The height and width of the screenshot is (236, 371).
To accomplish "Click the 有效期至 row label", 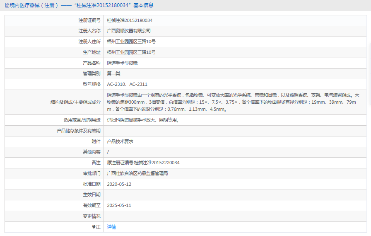I will point(92,205).
